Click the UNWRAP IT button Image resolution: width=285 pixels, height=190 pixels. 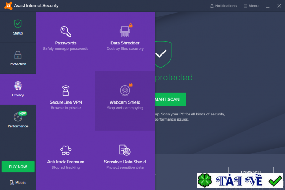[251, 170]
